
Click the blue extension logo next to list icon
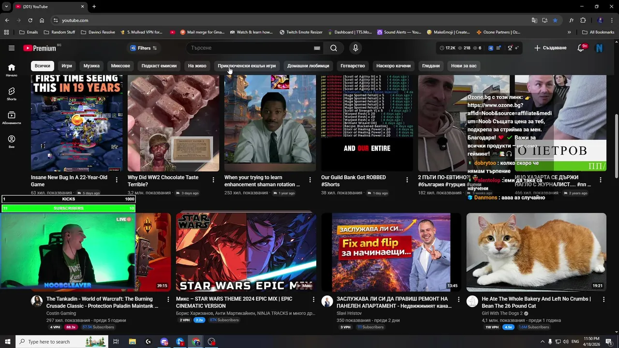[x=490, y=48]
